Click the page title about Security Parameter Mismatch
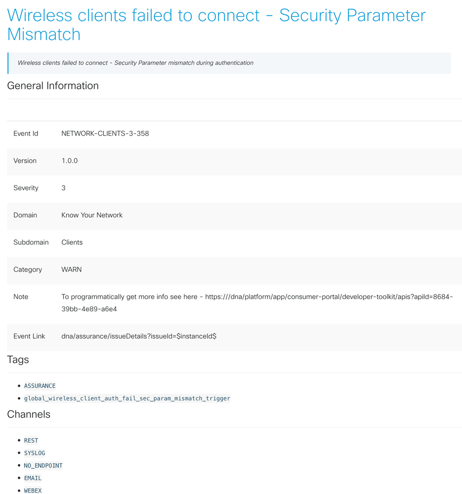The height and width of the screenshot is (494, 462). 216,25
